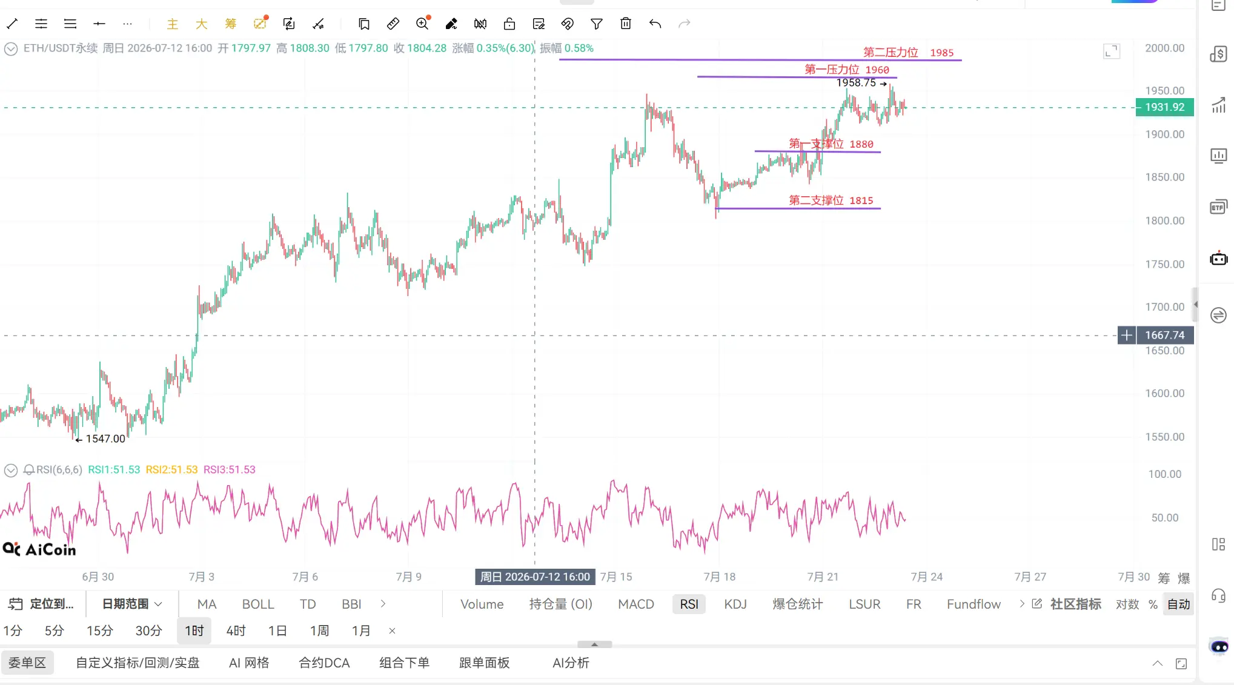Image resolution: width=1234 pixels, height=685 pixels.
Task: Click the 筹 icon beside the time axis
Action: point(1164,578)
